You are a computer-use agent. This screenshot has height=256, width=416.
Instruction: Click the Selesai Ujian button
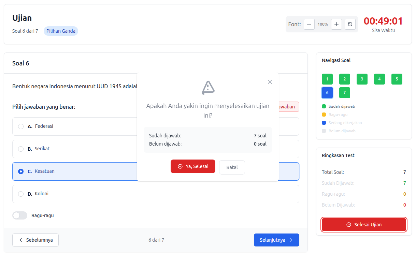point(364,224)
